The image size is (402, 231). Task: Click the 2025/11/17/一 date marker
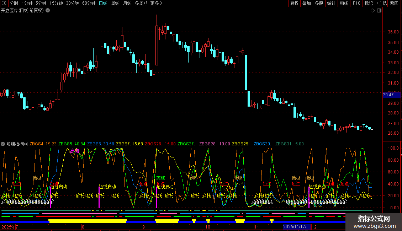[x=297, y=227]
